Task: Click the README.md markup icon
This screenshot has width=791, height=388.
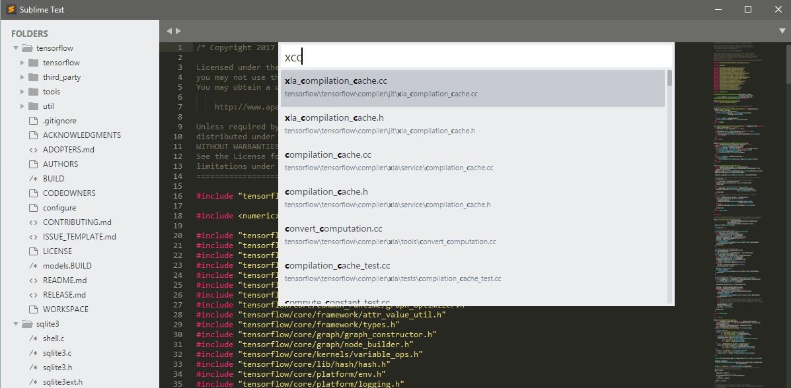Action: 33,280
